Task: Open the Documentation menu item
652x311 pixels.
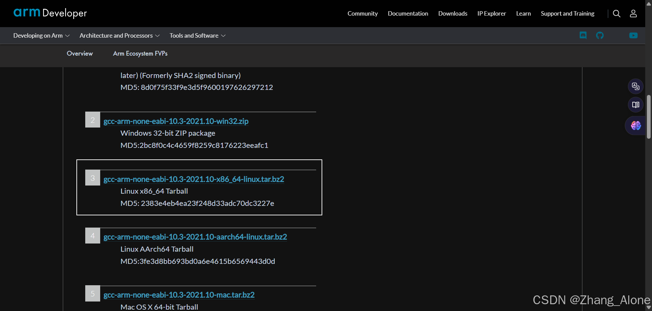Action: click(408, 14)
